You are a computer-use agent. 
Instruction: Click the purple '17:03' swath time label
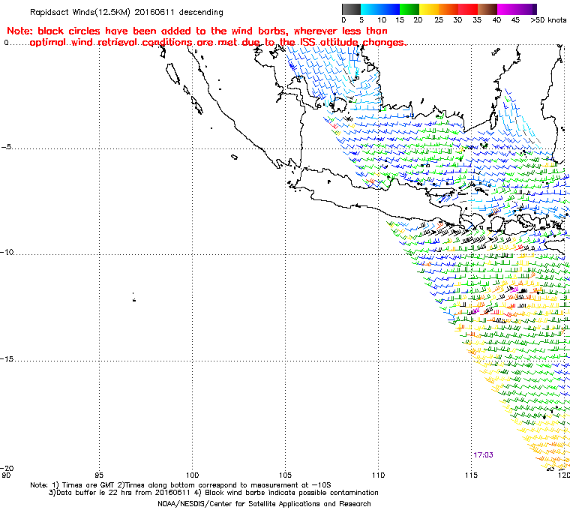[483, 455]
